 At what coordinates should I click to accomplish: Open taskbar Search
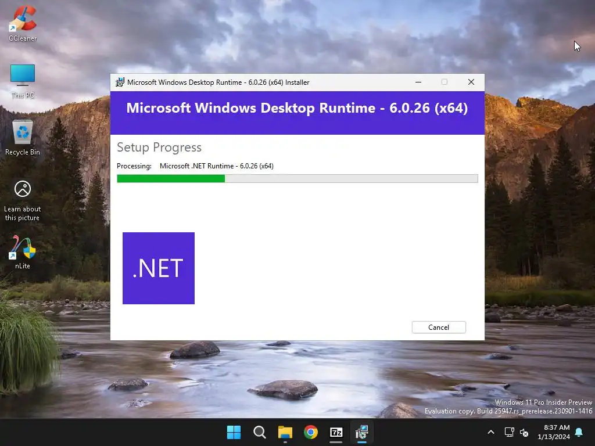[260, 432]
